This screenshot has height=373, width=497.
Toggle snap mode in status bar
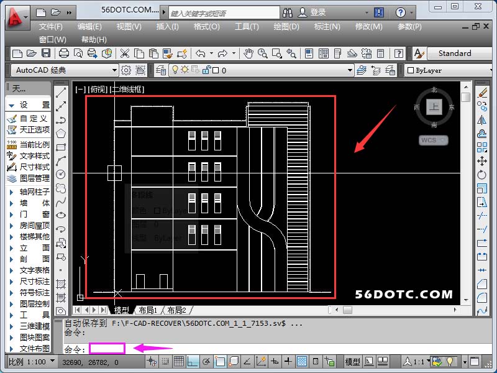coord(163,362)
